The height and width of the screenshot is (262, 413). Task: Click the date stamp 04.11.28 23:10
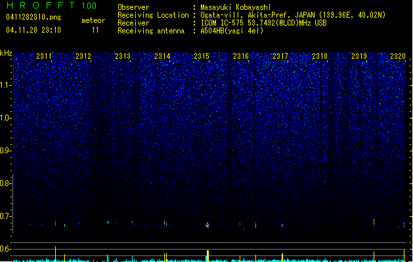33,30
